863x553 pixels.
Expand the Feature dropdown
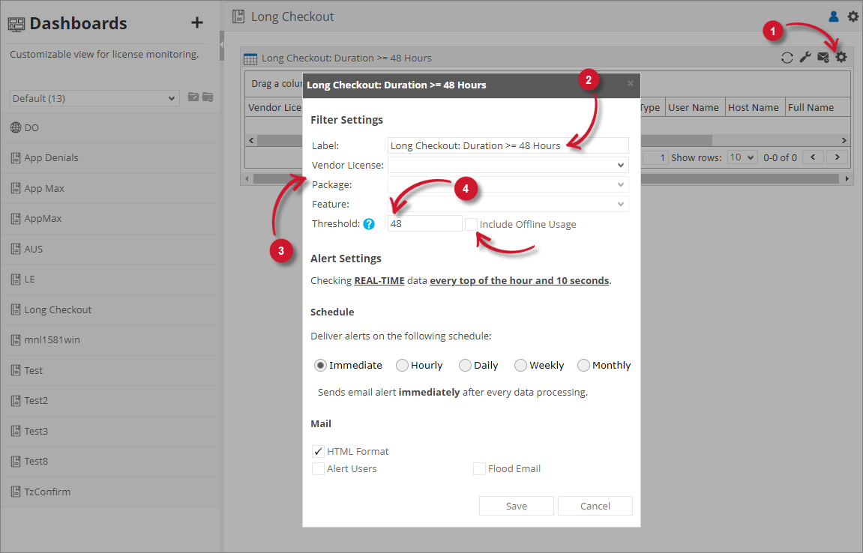pyautogui.click(x=508, y=204)
